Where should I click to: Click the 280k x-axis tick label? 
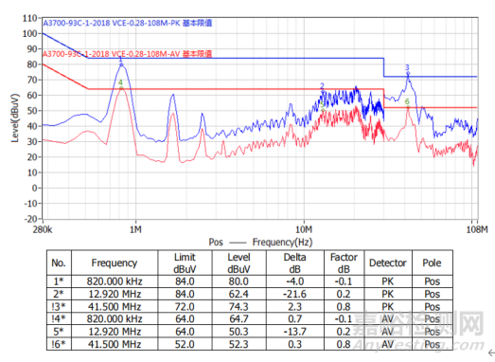click(x=43, y=229)
